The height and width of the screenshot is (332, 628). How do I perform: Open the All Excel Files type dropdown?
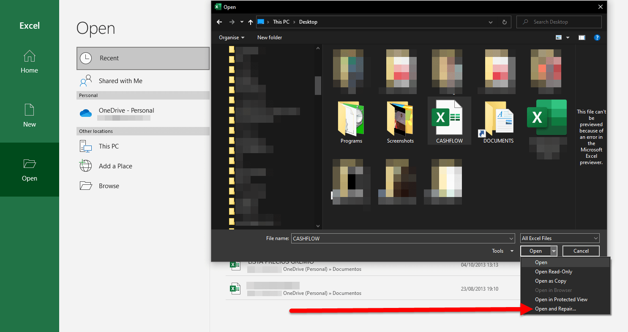[560, 238]
